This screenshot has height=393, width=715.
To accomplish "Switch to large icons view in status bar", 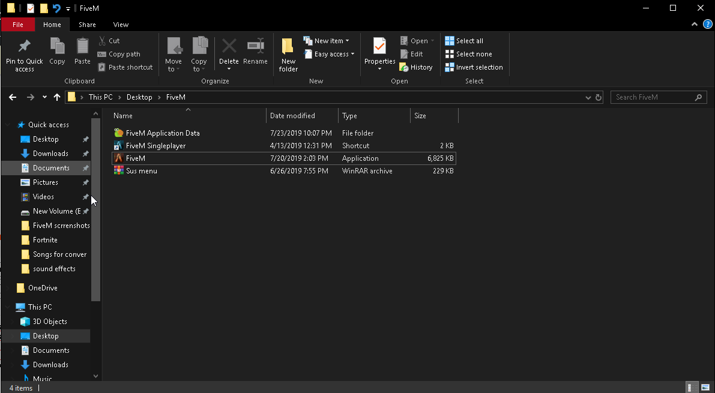I will click(704, 388).
